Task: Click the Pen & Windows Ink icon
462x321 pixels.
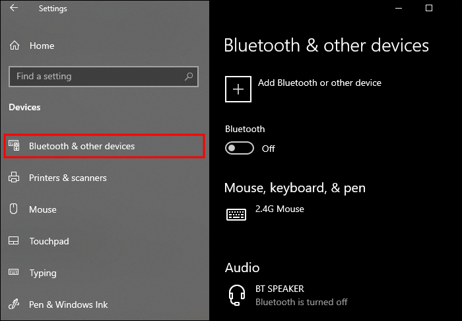Action: [14, 304]
